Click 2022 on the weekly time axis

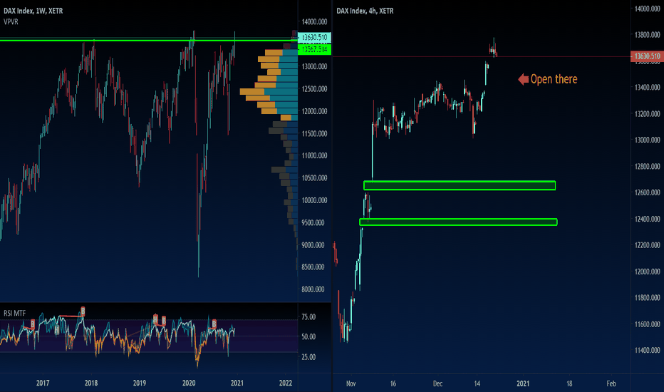click(286, 383)
